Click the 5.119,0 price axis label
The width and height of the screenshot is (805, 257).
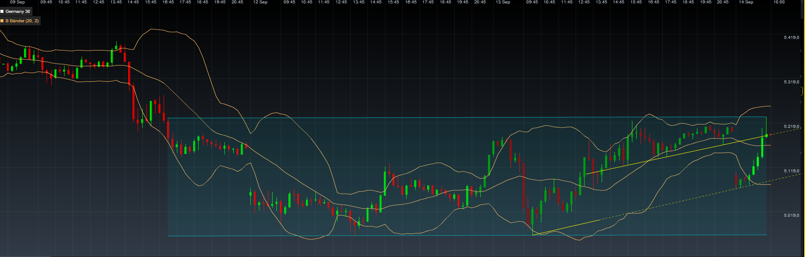791,171
